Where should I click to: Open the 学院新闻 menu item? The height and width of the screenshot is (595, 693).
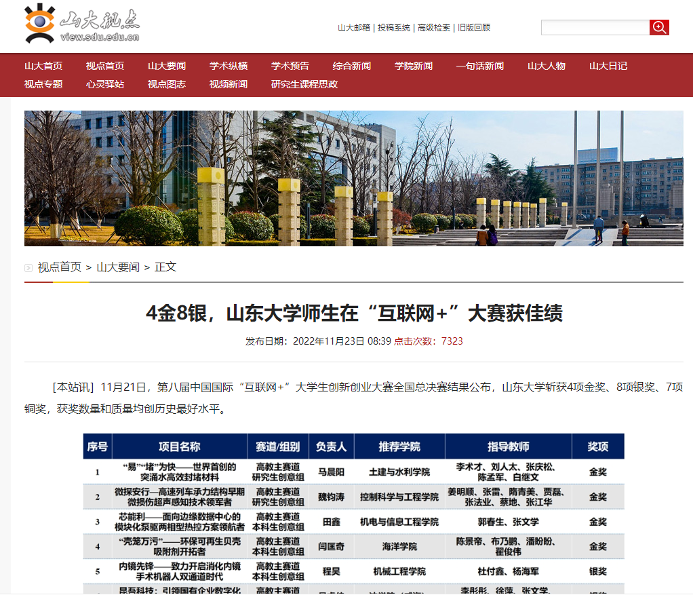coord(414,66)
